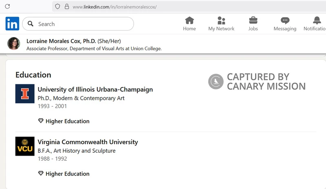Open Lorraine Morales Cox profile photo
The image size is (326, 189).
pyautogui.click(x=14, y=44)
